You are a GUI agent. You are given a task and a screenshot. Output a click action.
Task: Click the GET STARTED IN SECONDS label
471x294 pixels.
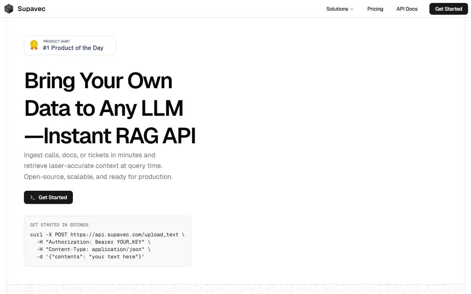(x=59, y=225)
